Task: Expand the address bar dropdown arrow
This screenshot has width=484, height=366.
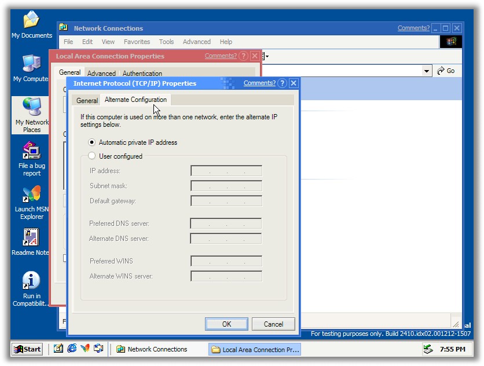Action: point(427,71)
